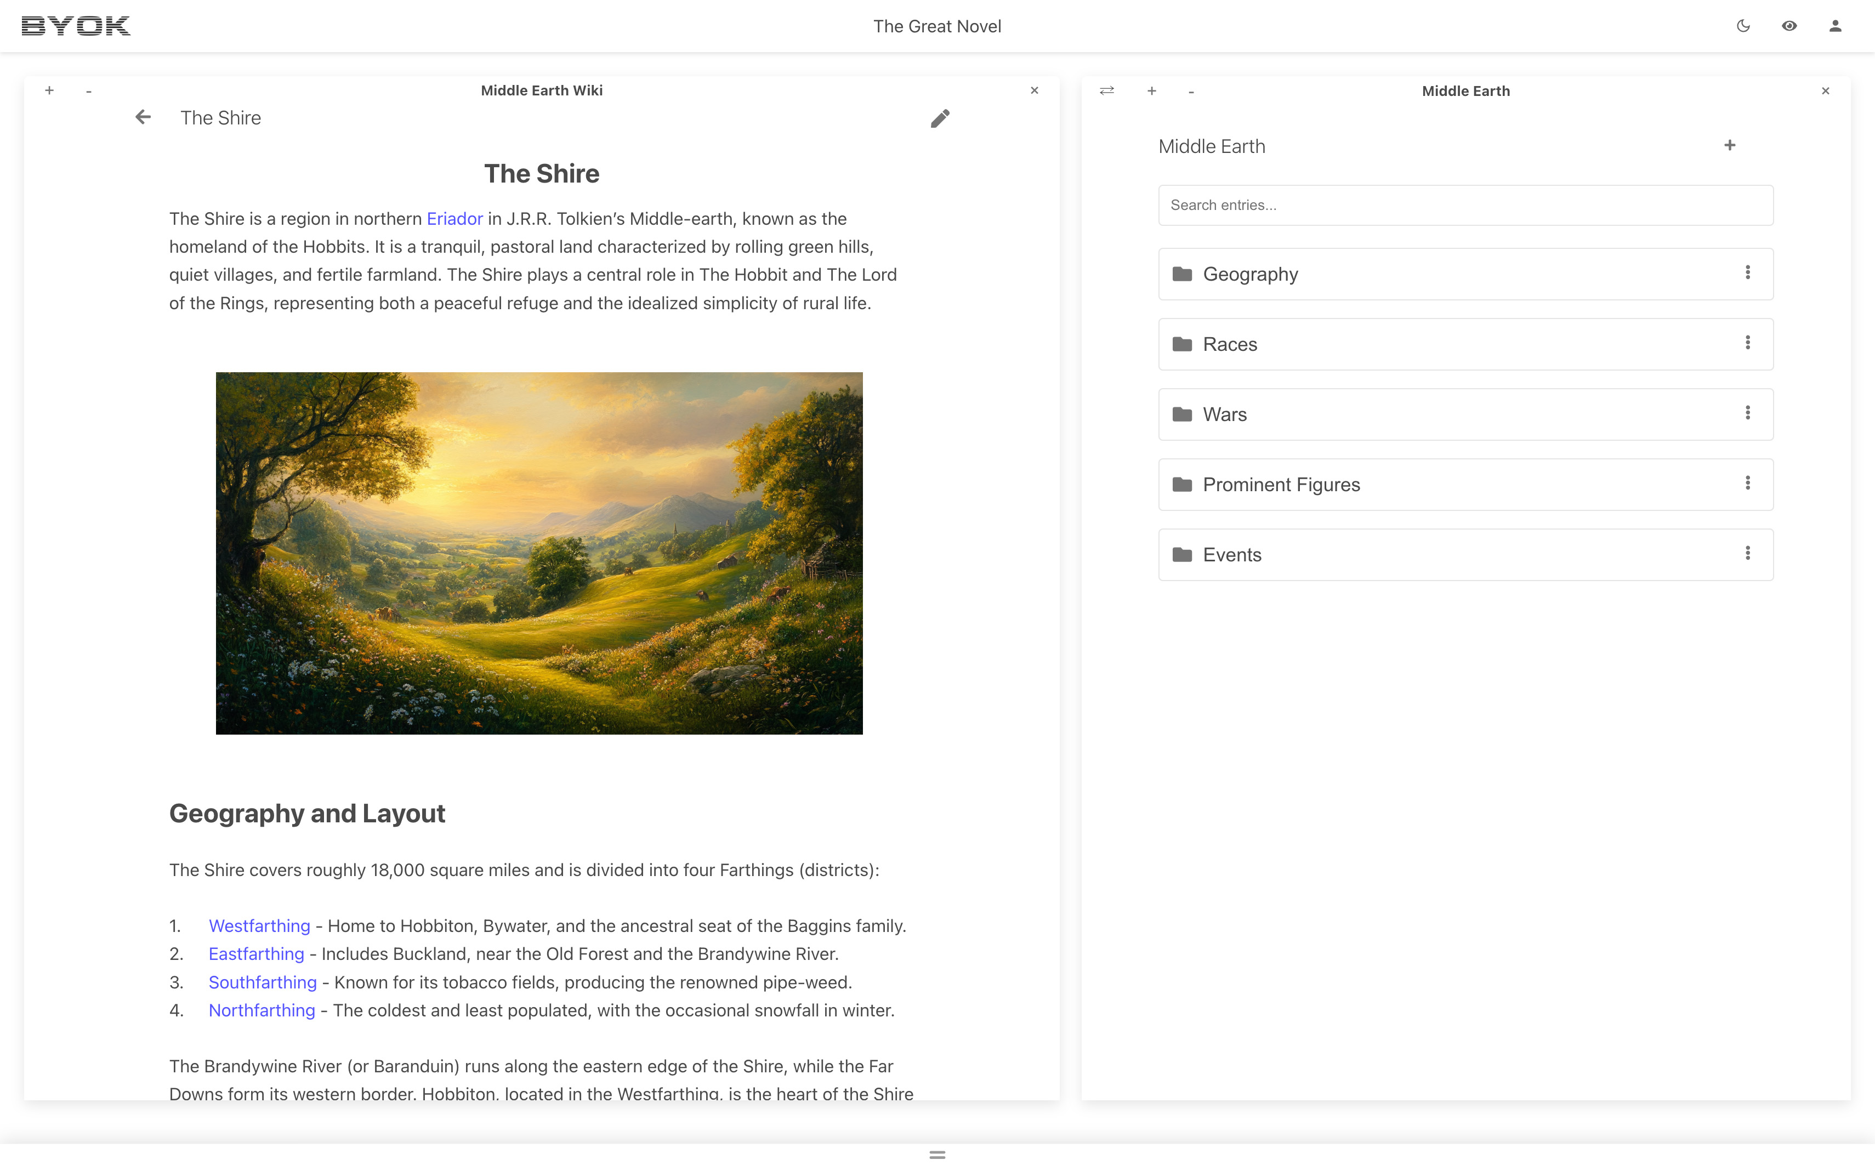Follow the Eriador link

[454, 219]
